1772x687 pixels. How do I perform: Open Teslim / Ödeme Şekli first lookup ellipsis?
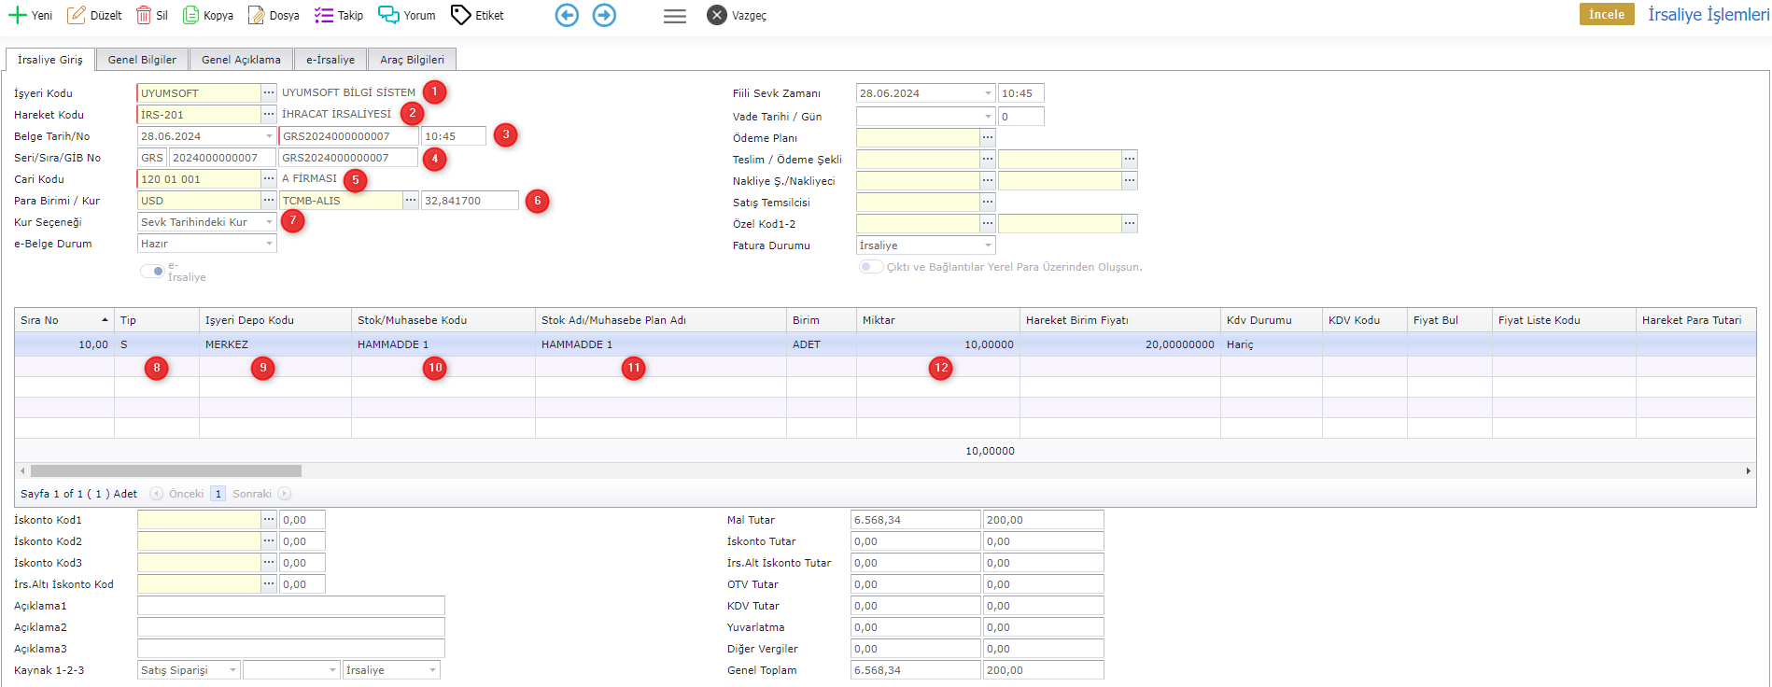coord(988,159)
